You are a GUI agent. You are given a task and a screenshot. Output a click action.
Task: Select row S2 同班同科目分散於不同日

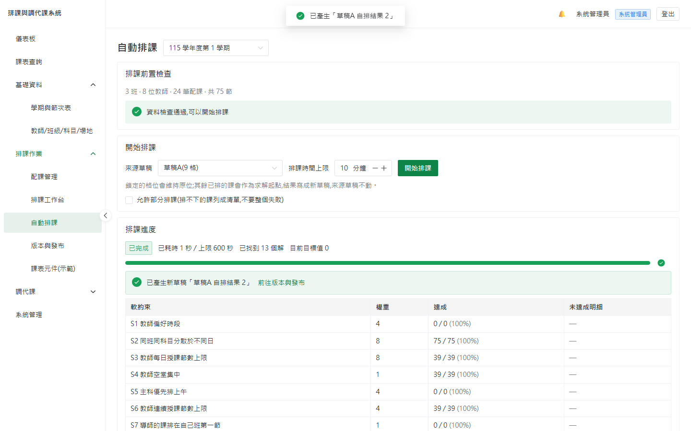[398, 341]
